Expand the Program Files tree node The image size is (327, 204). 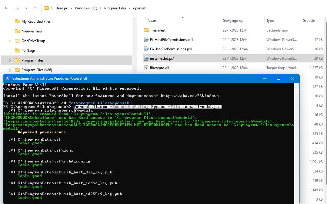pyautogui.click(x=10, y=60)
